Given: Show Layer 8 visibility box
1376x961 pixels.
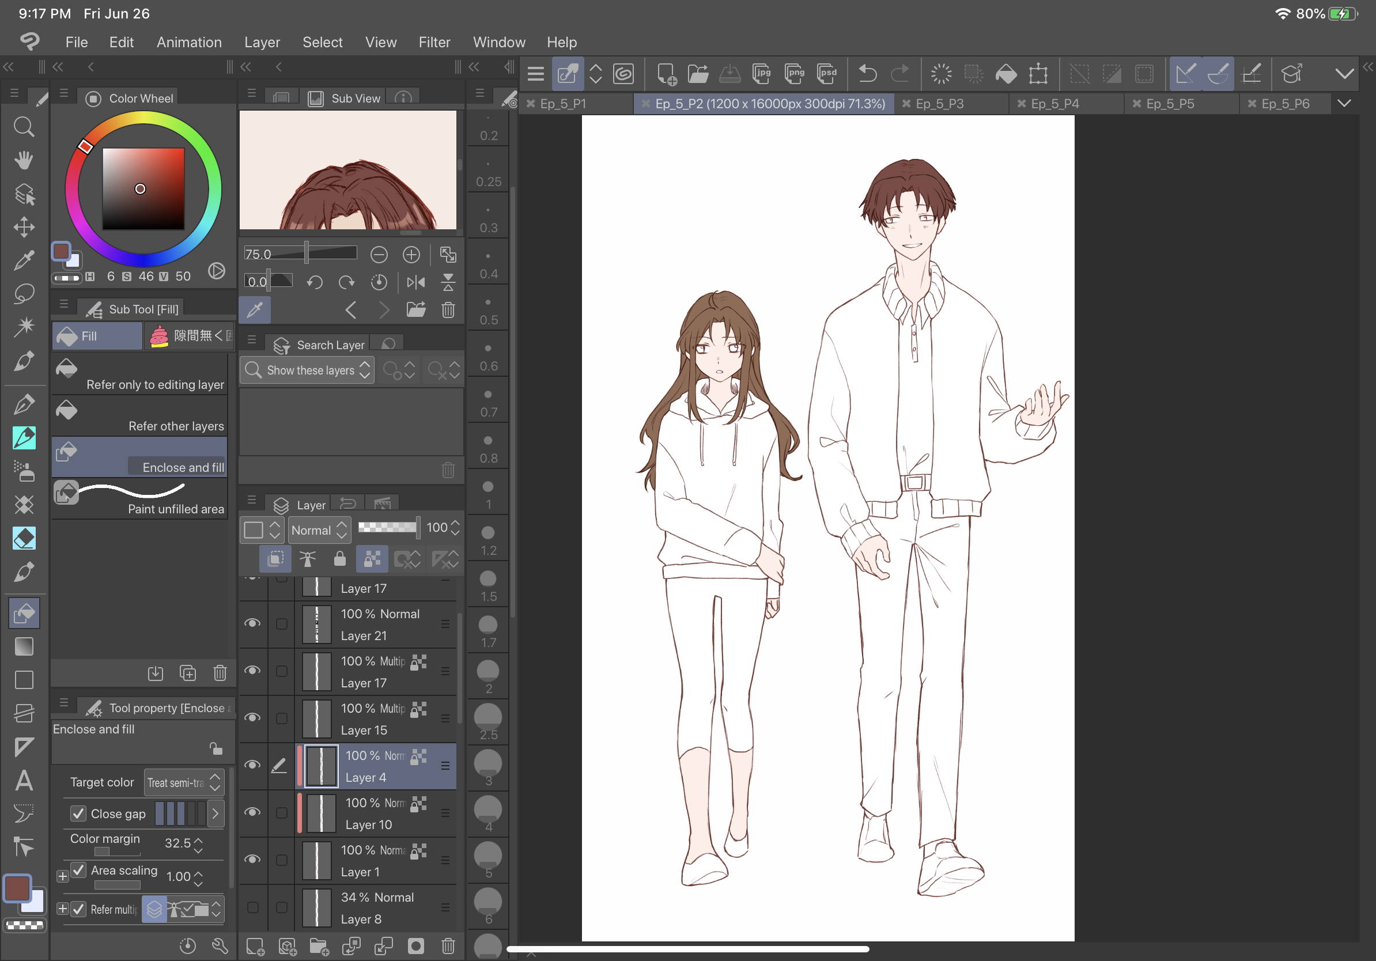Looking at the screenshot, I should 252,907.
